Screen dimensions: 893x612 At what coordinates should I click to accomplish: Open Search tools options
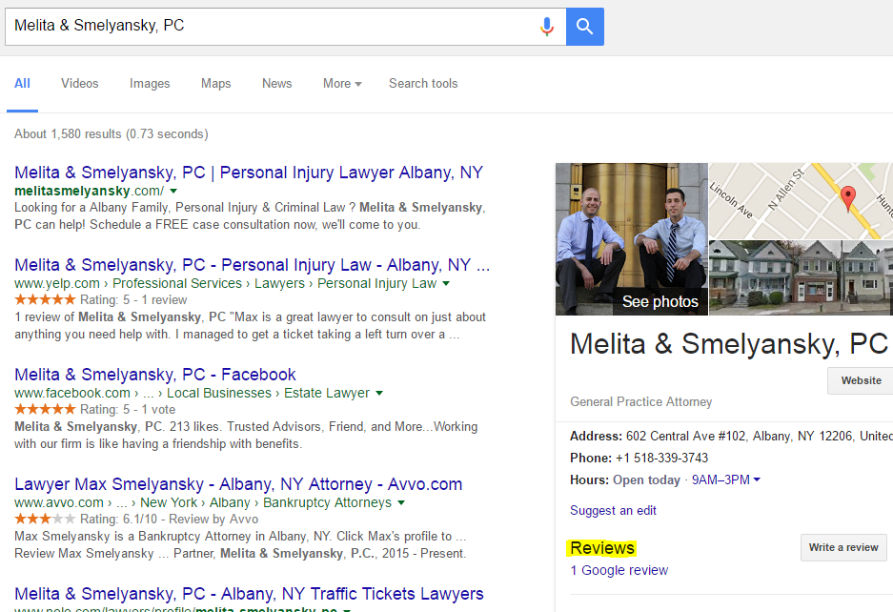pyautogui.click(x=423, y=83)
